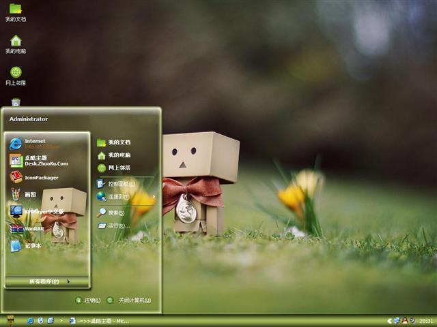Select the recycle bin desktop icon

16,102
